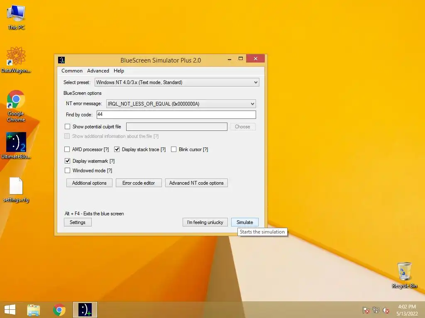
Task: Open the Google Chrome desktop shortcut
Action: coord(16,106)
